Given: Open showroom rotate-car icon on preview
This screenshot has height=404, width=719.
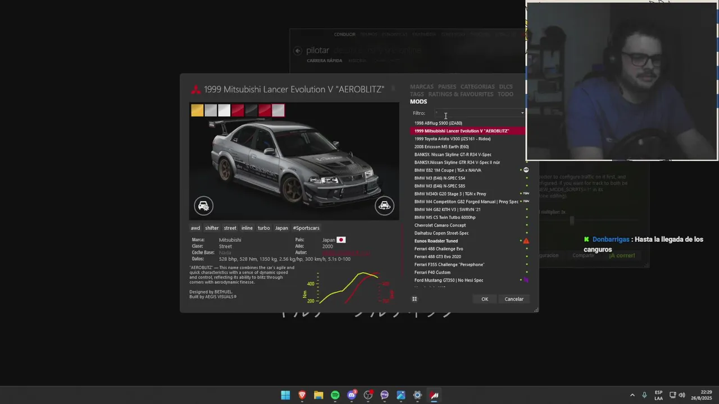Looking at the screenshot, I should (384, 206).
